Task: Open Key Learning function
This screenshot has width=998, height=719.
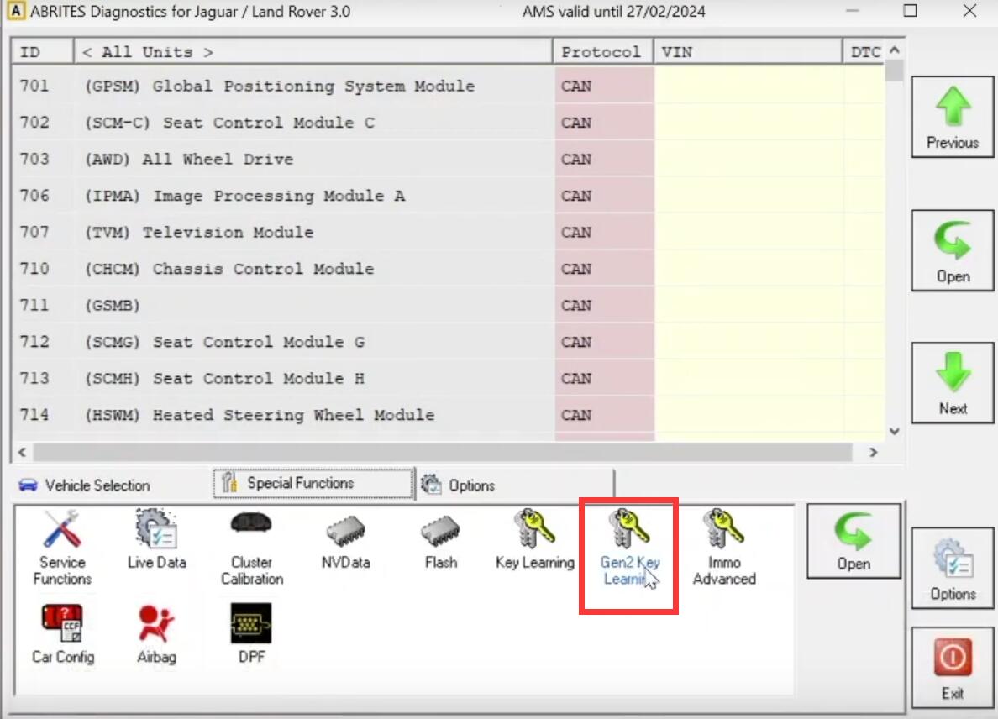Action: pos(534,539)
